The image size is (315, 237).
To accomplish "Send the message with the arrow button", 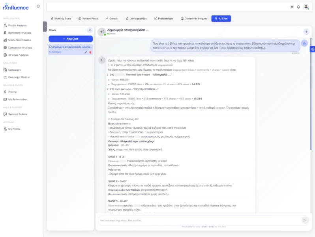I will (x=305, y=220).
